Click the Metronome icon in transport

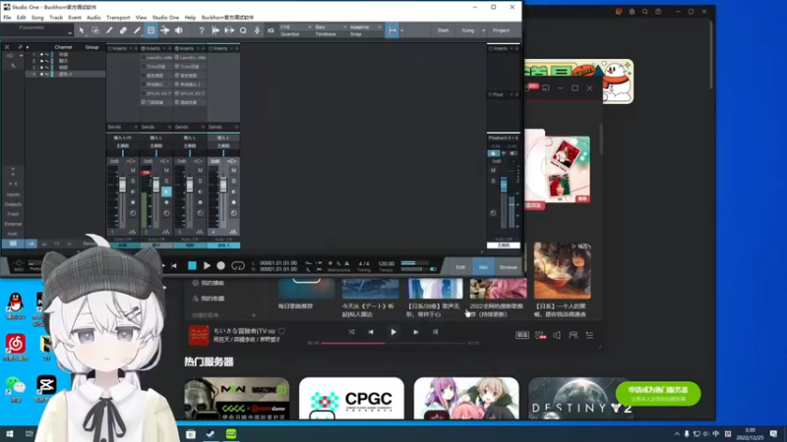[347, 263]
